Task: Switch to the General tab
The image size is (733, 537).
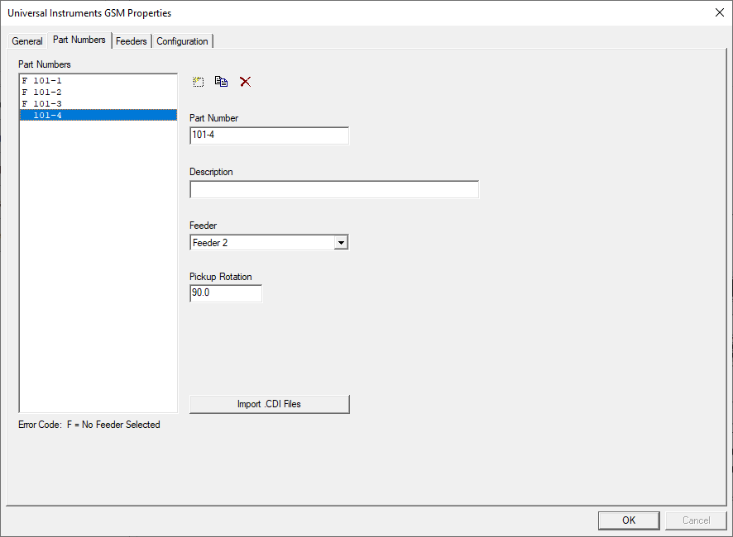Action: (27, 40)
